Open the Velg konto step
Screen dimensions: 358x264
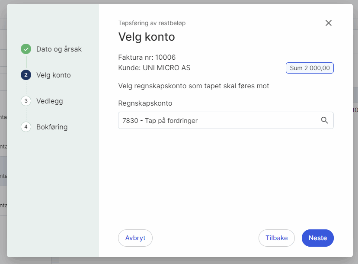[53, 75]
